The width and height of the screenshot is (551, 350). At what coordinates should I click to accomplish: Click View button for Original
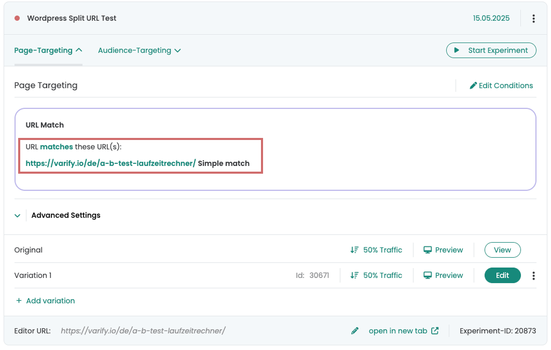[x=503, y=250]
